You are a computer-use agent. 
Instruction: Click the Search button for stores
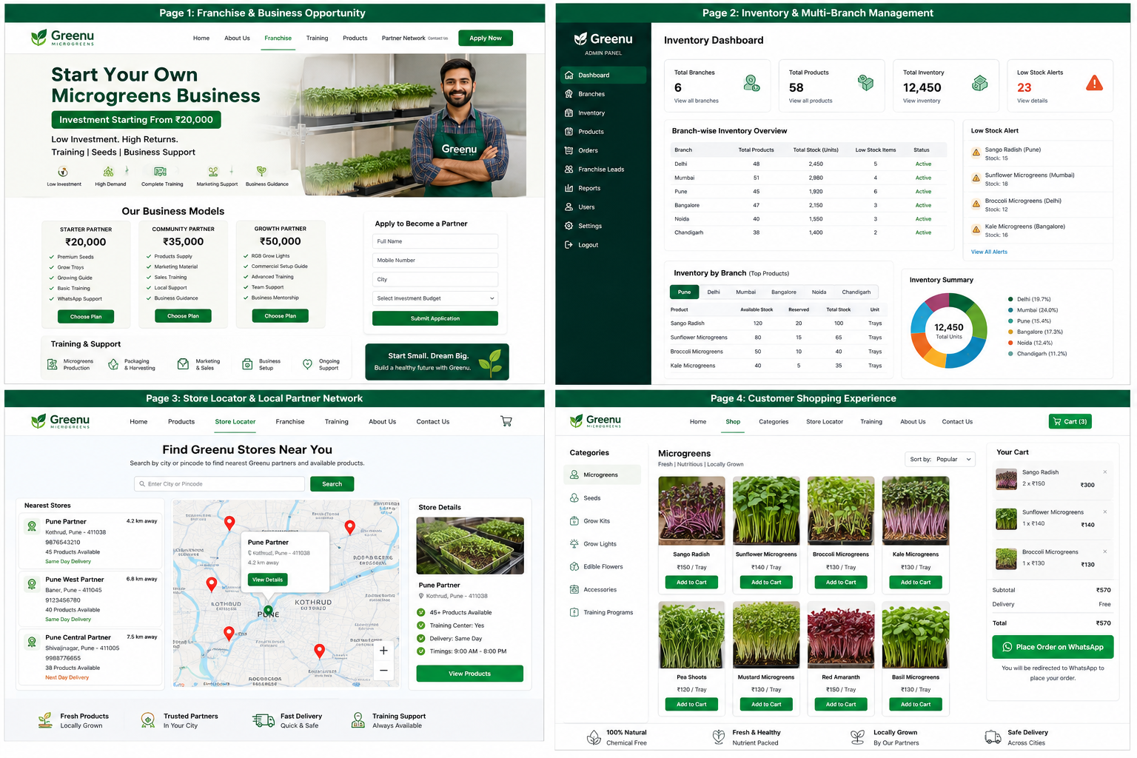[x=332, y=484]
